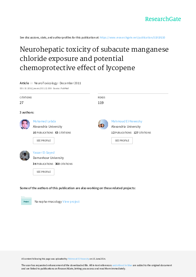Click the citations count 27

pyautogui.click(x=22, y=103)
